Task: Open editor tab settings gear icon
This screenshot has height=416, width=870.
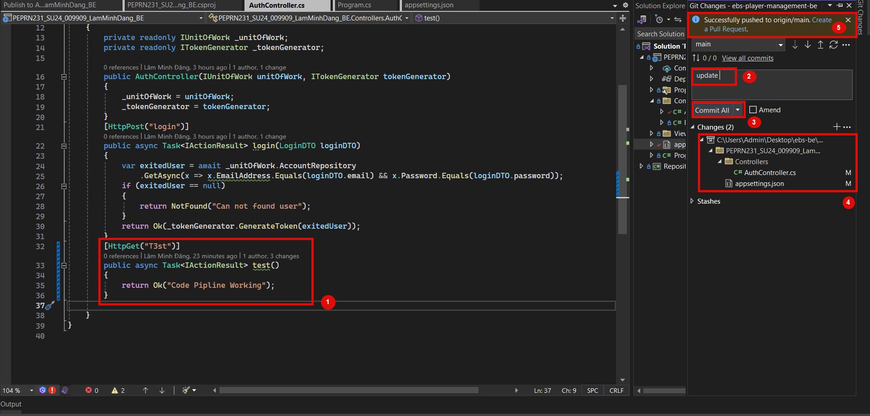Action: tap(626, 5)
